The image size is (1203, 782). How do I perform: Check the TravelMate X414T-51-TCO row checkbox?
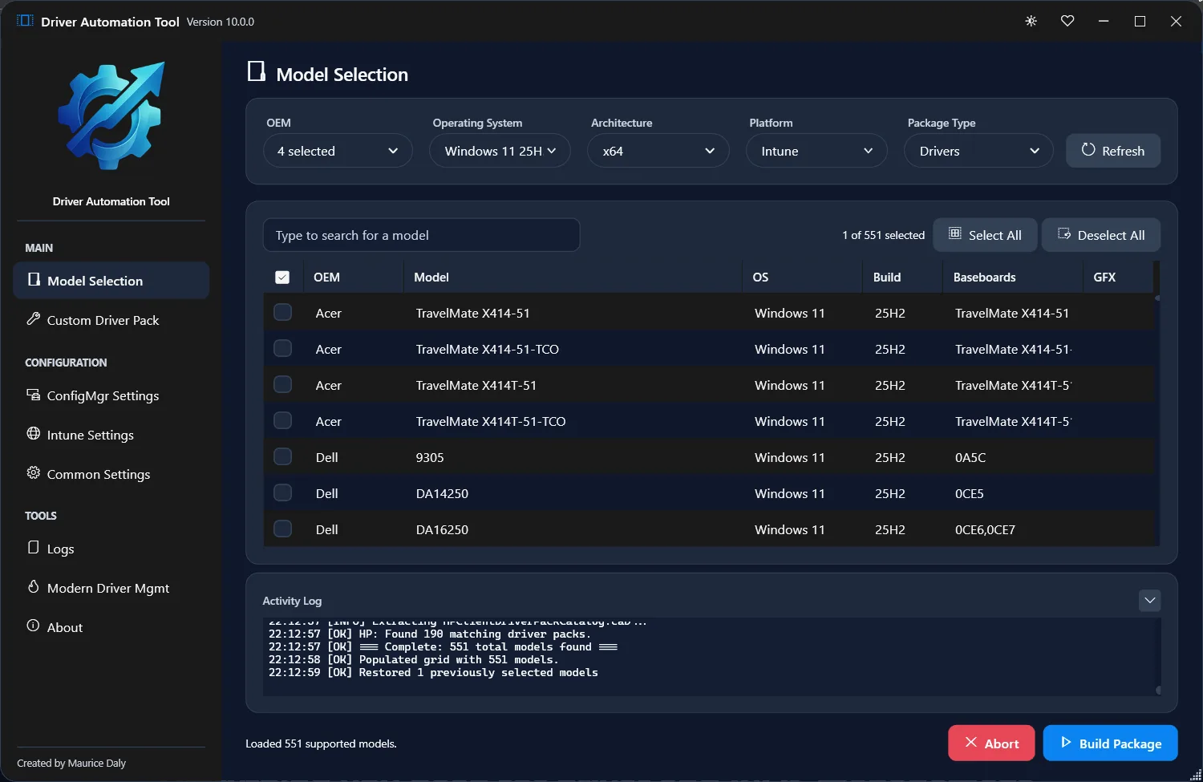click(282, 420)
